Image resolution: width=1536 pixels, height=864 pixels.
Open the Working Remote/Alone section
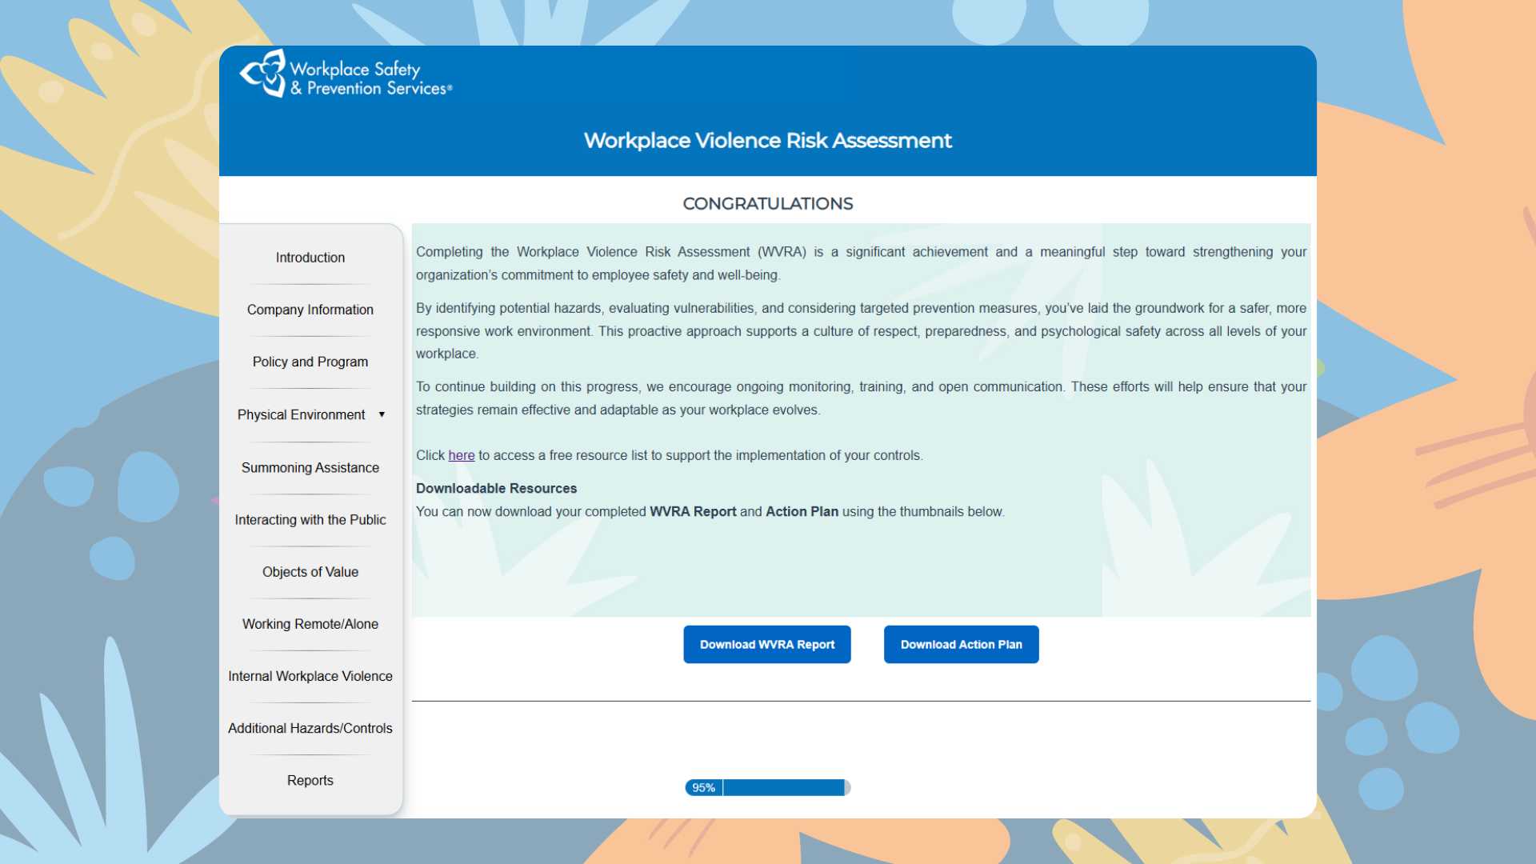click(310, 624)
